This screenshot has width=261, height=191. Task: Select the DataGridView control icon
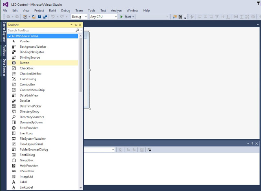tap(14, 95)
